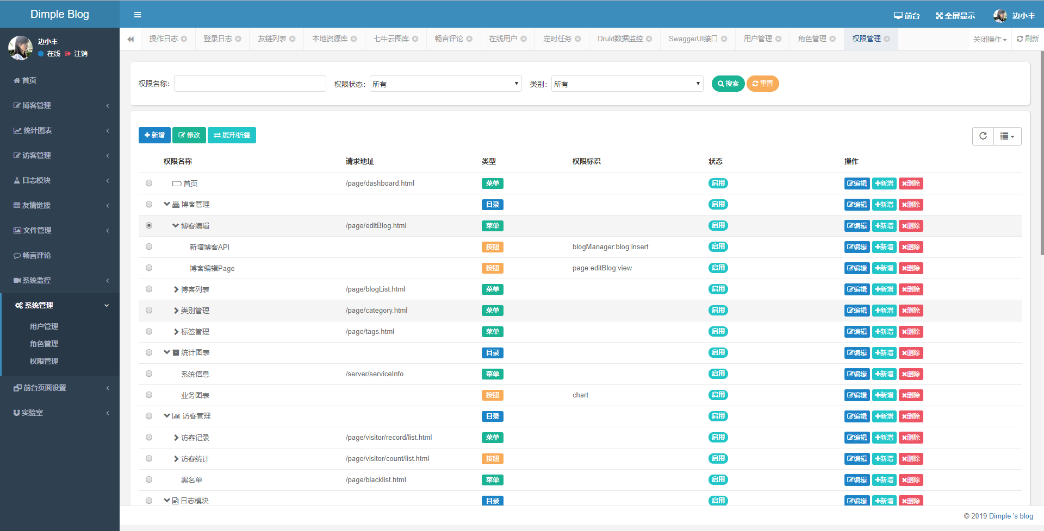Click 新增 for 标签管理 row
This screenshot has height=531, width=1044.
coord(884,332)
